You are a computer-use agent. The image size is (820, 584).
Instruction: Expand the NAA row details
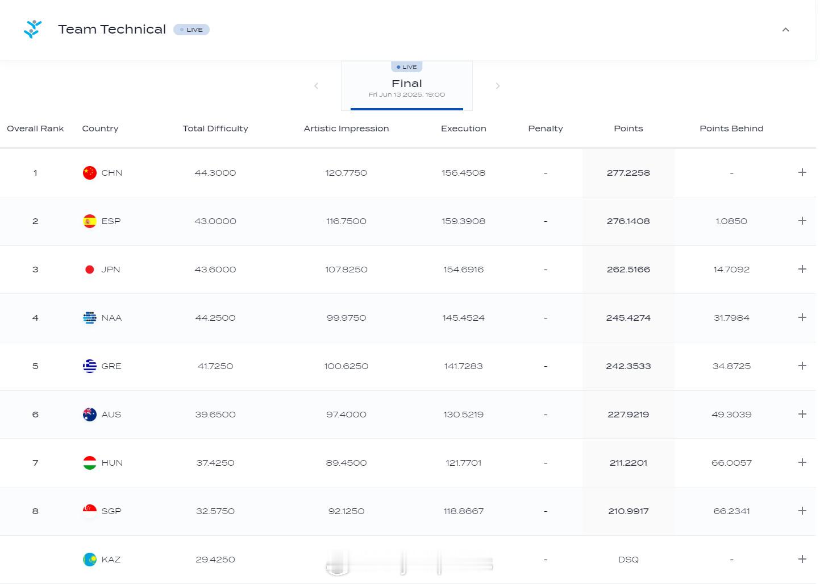pyautogui.click(x=802, y=317)
